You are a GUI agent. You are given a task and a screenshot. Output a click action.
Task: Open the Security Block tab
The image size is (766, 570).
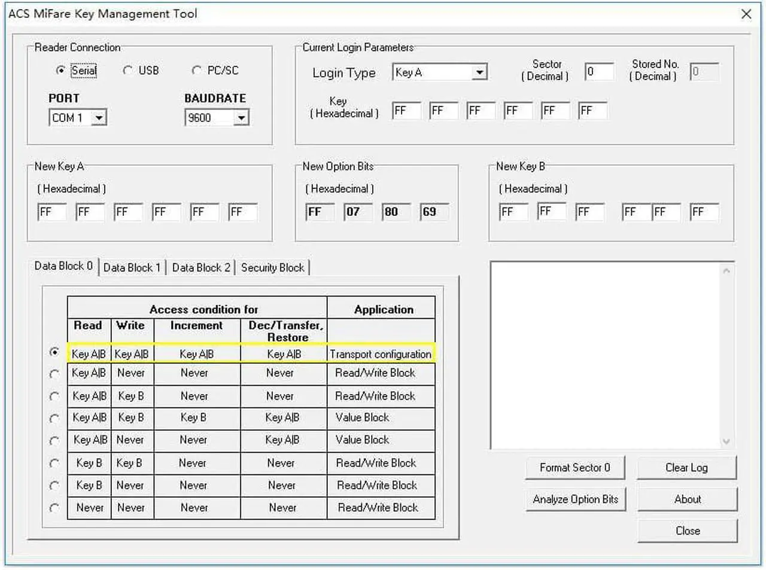click(272, 267)
